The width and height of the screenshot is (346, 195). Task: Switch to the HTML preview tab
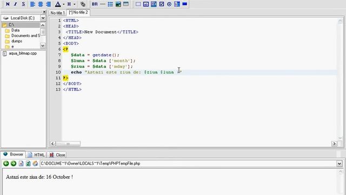coord(37,155)
